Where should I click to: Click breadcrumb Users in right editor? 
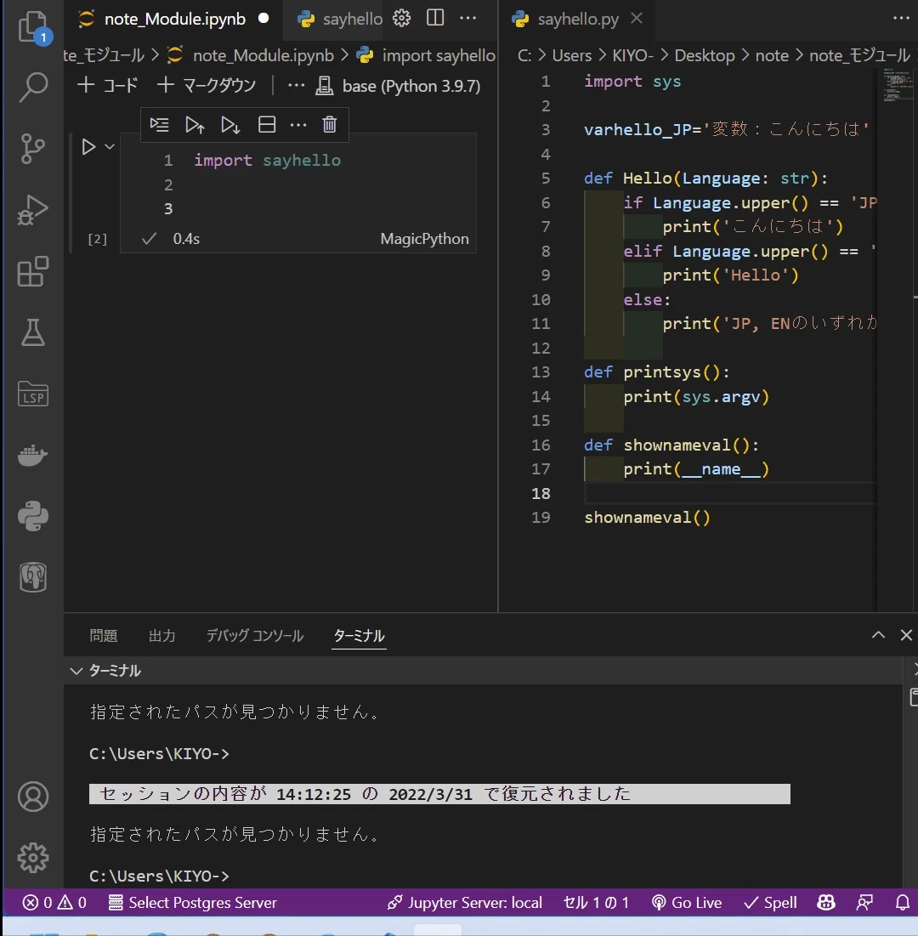(572, 55)
